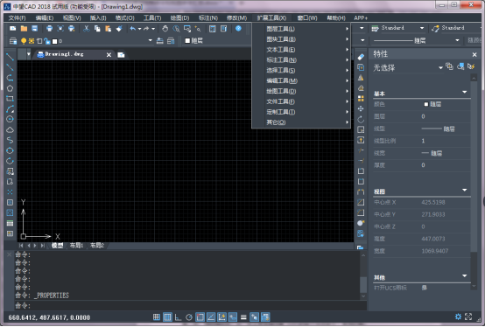Close the 特性 properties panel
Screen dimensions: 485x327
[x=474, y=55]
